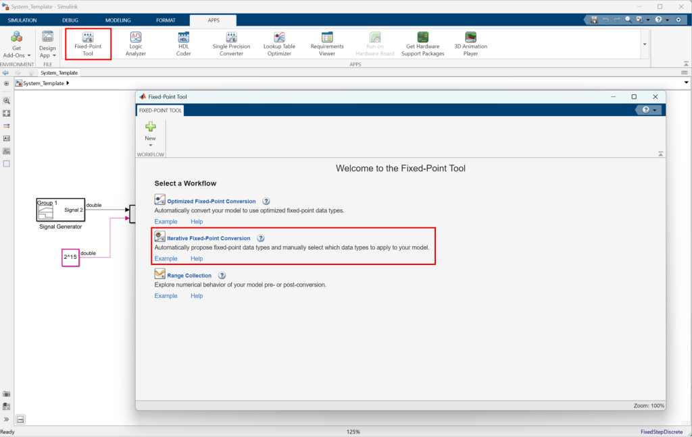
Task: Click help icon beside Optimized Fixed-Point Conversion
Action: pyautogui.click(x=266, y=202)
